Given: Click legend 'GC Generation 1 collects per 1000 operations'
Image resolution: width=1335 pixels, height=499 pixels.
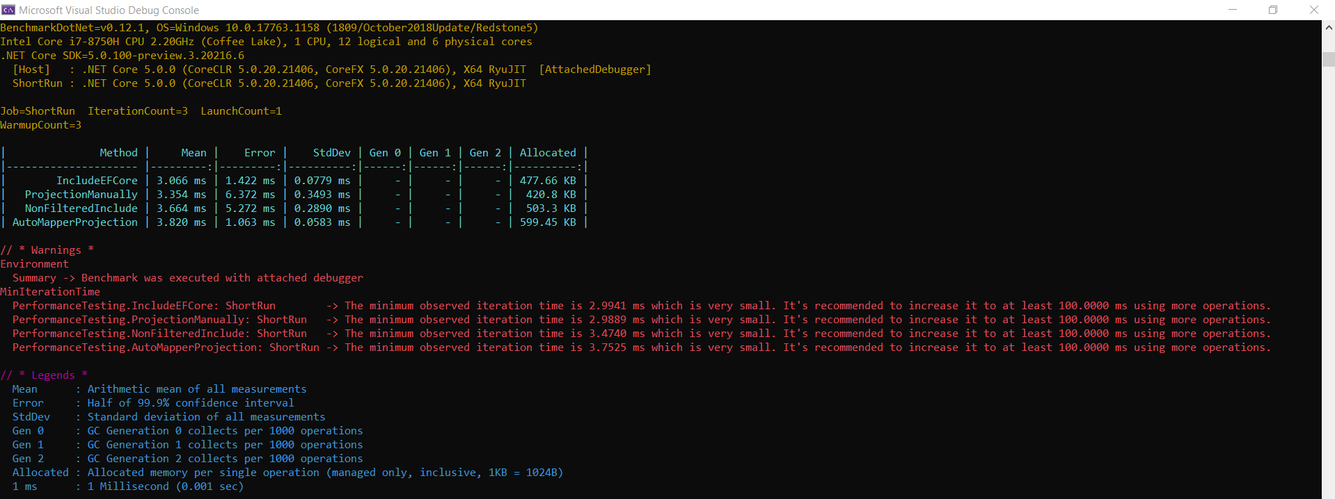Looking at the screenshot, I should [x=225, y=445].
